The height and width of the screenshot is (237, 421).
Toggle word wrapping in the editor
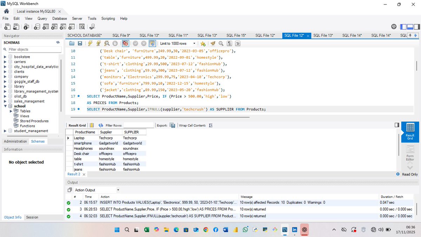(x=238, y=44)
